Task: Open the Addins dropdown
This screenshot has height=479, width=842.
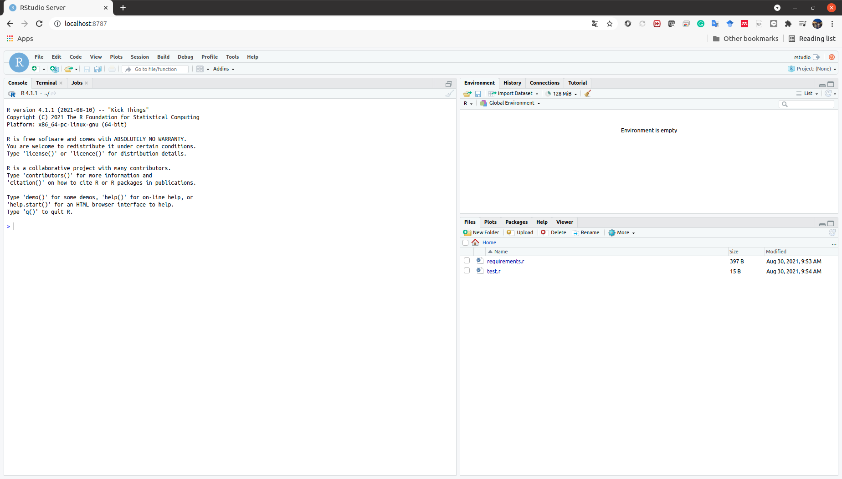Action: pyautogui.click(x=224, y=69)
